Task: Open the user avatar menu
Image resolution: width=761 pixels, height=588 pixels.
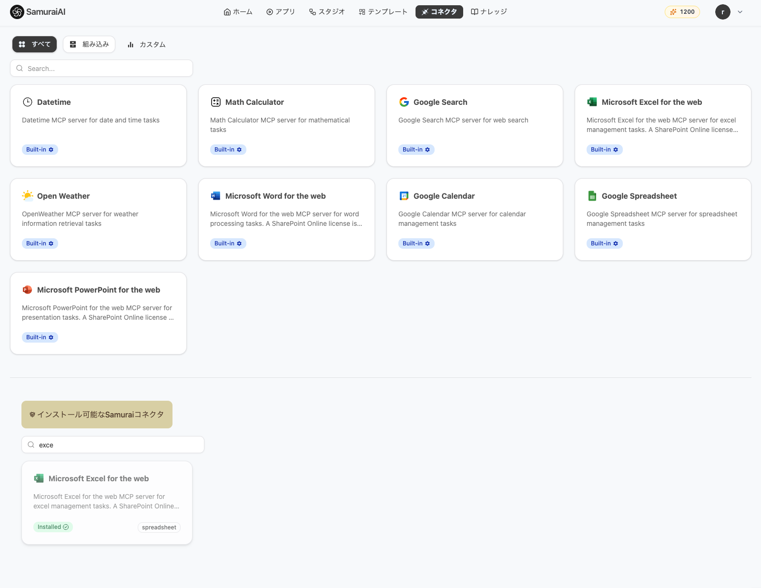Action: (x=722, y=12)
